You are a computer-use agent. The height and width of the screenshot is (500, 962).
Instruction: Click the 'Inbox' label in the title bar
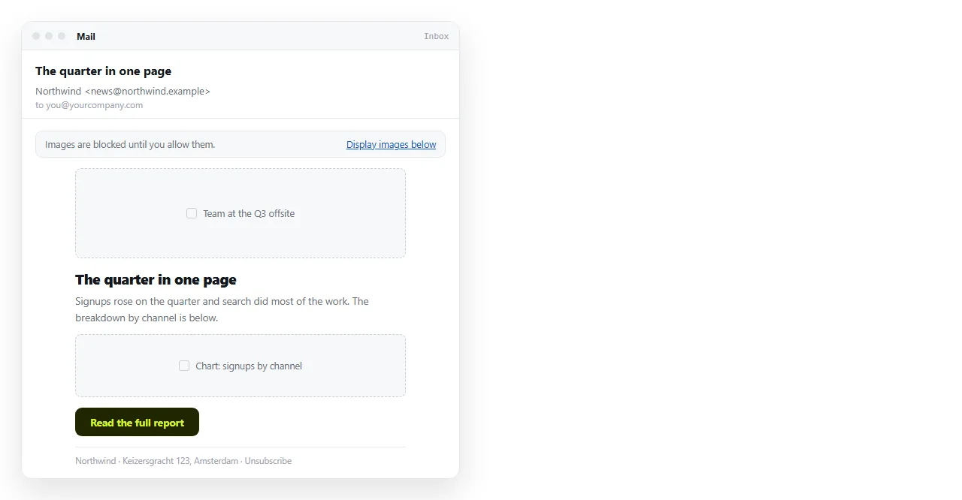(x=436, y=36)
